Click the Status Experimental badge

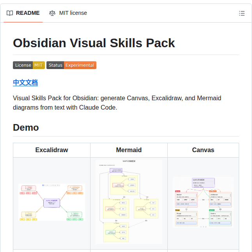coord(71,65)
